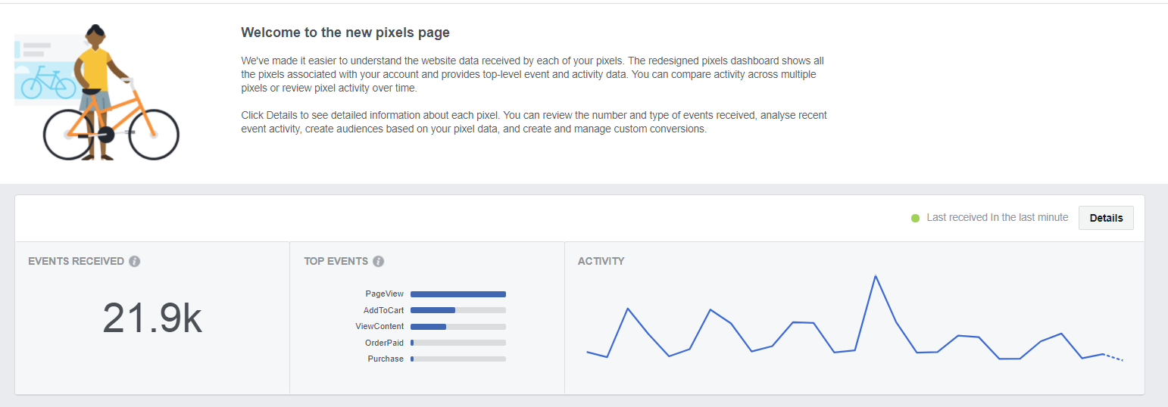Click the dotted end of Activity line
This screenshot has height=407, width=1168.
click(1114, 358)
